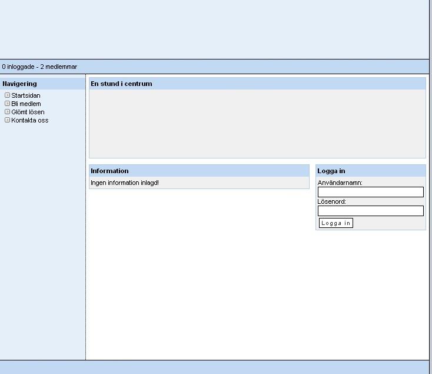The width and height of the screenshot is (432, 374).
Task: Click the 'Navigering' sidebar heading
Action: click(x=19, y=84)
